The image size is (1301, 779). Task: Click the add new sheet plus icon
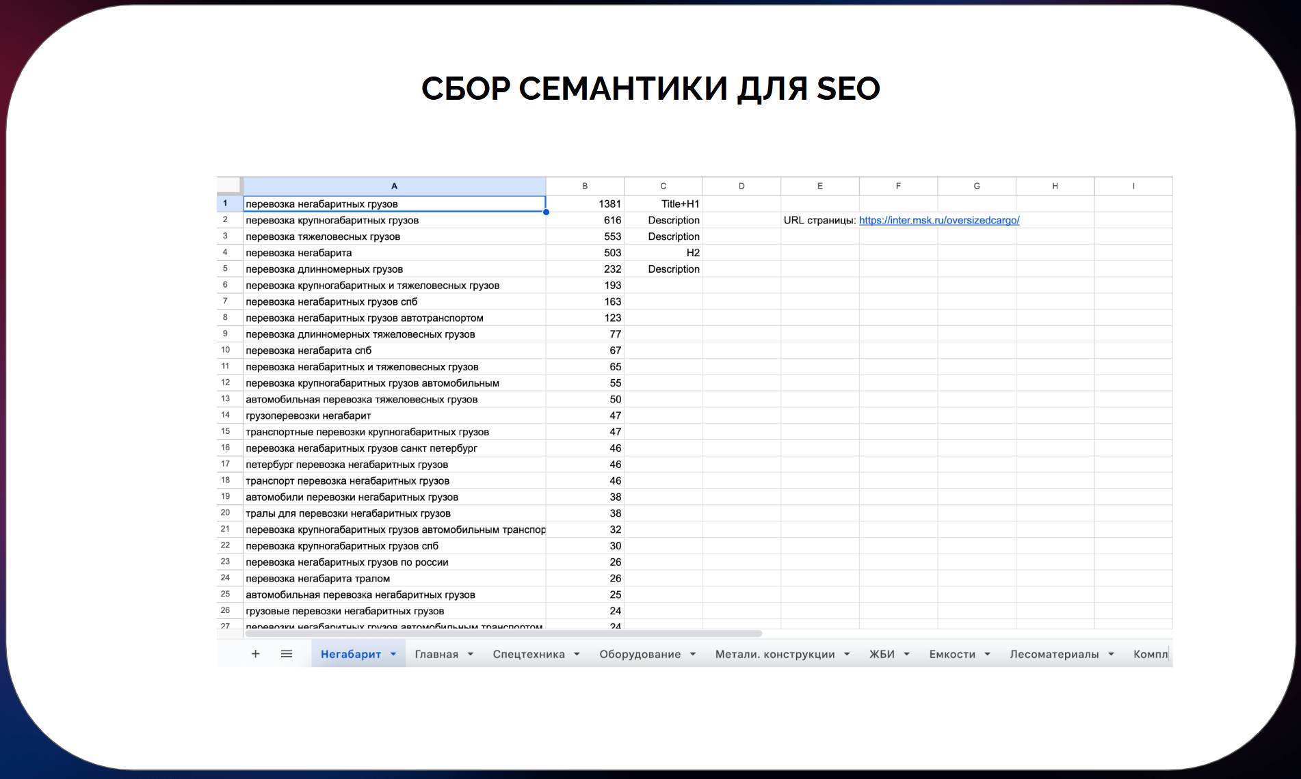point(255,654)
